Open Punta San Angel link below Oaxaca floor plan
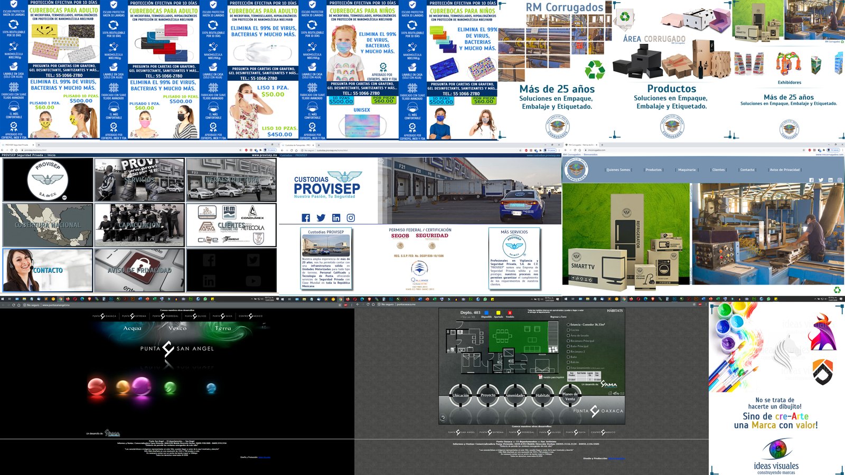This screenshot has height=475, width=845. (x=463, y=432)
